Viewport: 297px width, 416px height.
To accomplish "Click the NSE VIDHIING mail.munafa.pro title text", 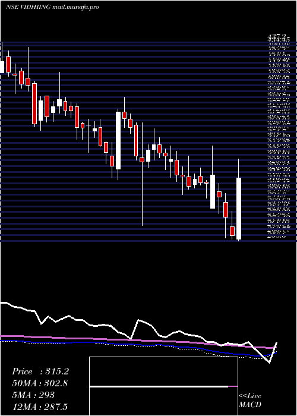I will pos(52,7).
